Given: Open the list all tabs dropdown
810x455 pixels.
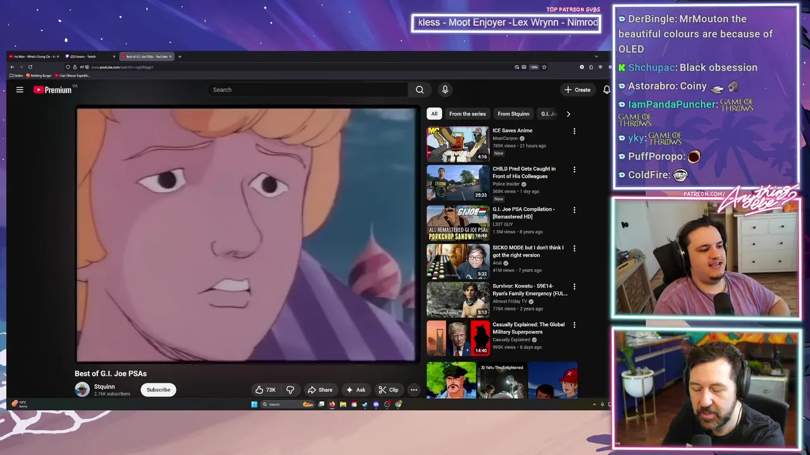Looking at the screenshot, I should [596, 56].
